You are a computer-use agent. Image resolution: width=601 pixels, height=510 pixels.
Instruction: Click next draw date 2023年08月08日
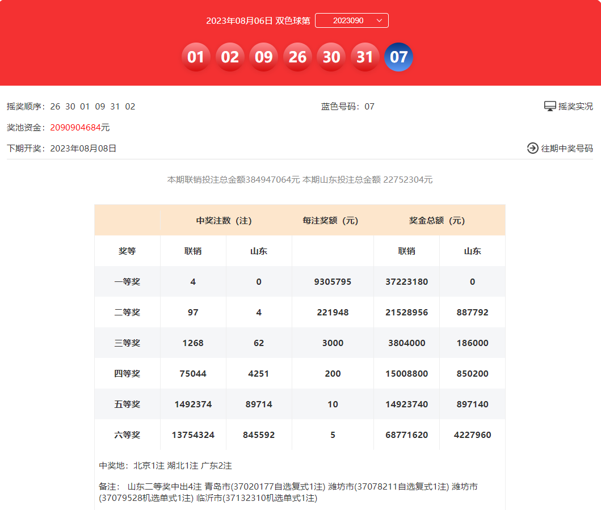click(x=83, y=148)
